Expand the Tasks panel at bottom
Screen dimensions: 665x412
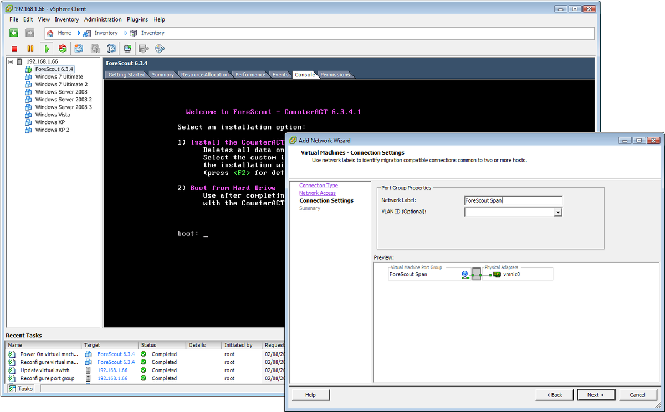[x=21, y=388]
